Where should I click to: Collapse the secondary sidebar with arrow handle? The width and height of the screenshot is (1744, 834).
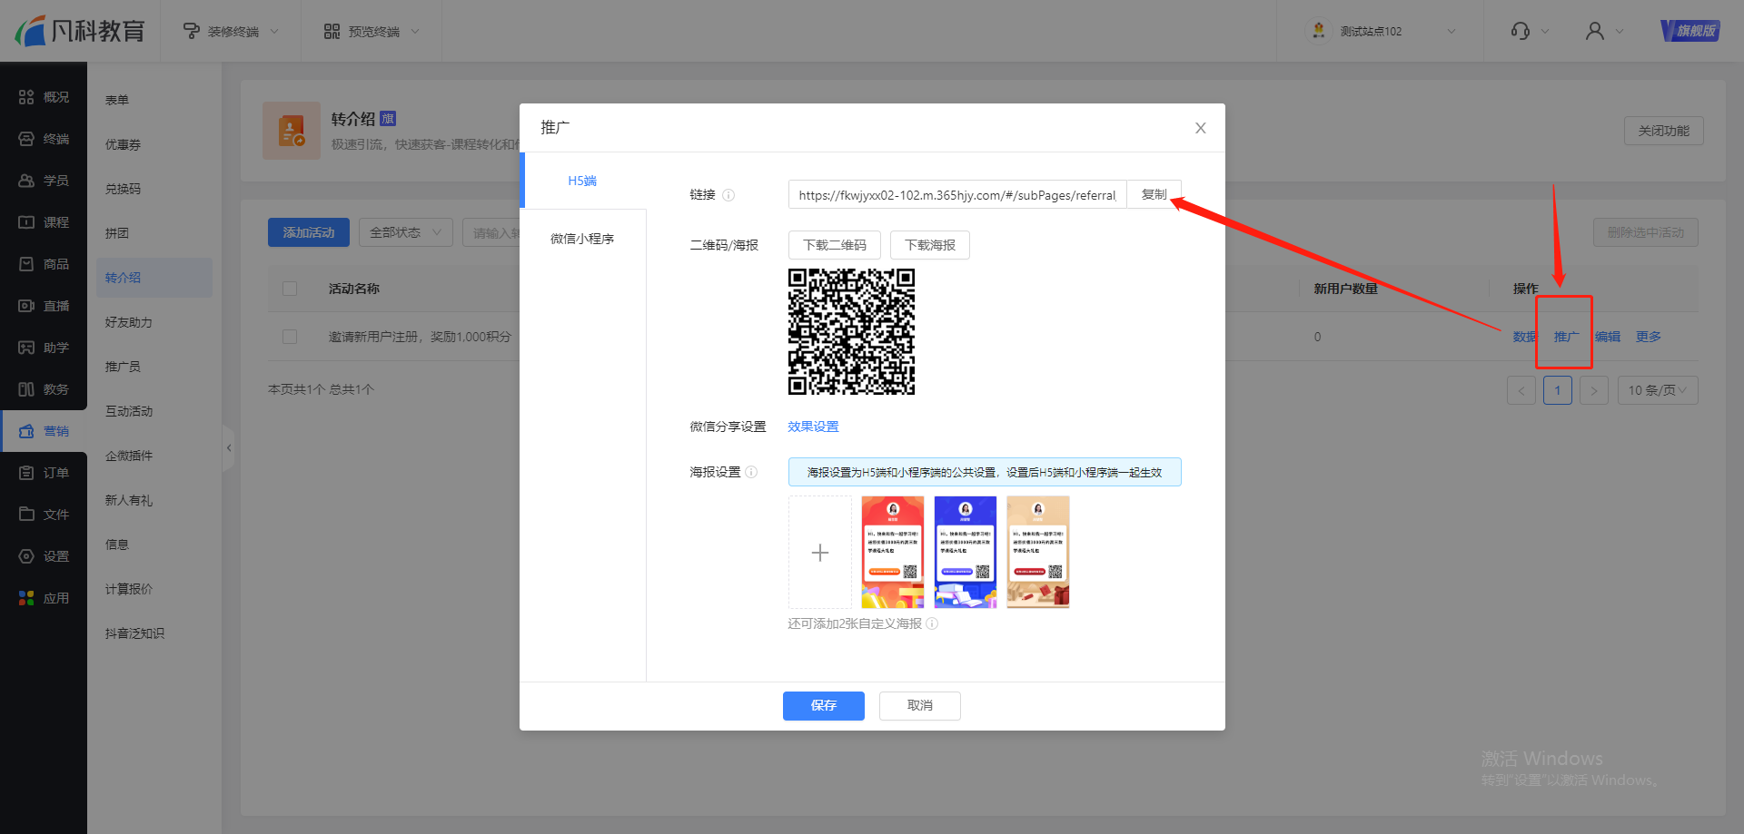(229, 447)
